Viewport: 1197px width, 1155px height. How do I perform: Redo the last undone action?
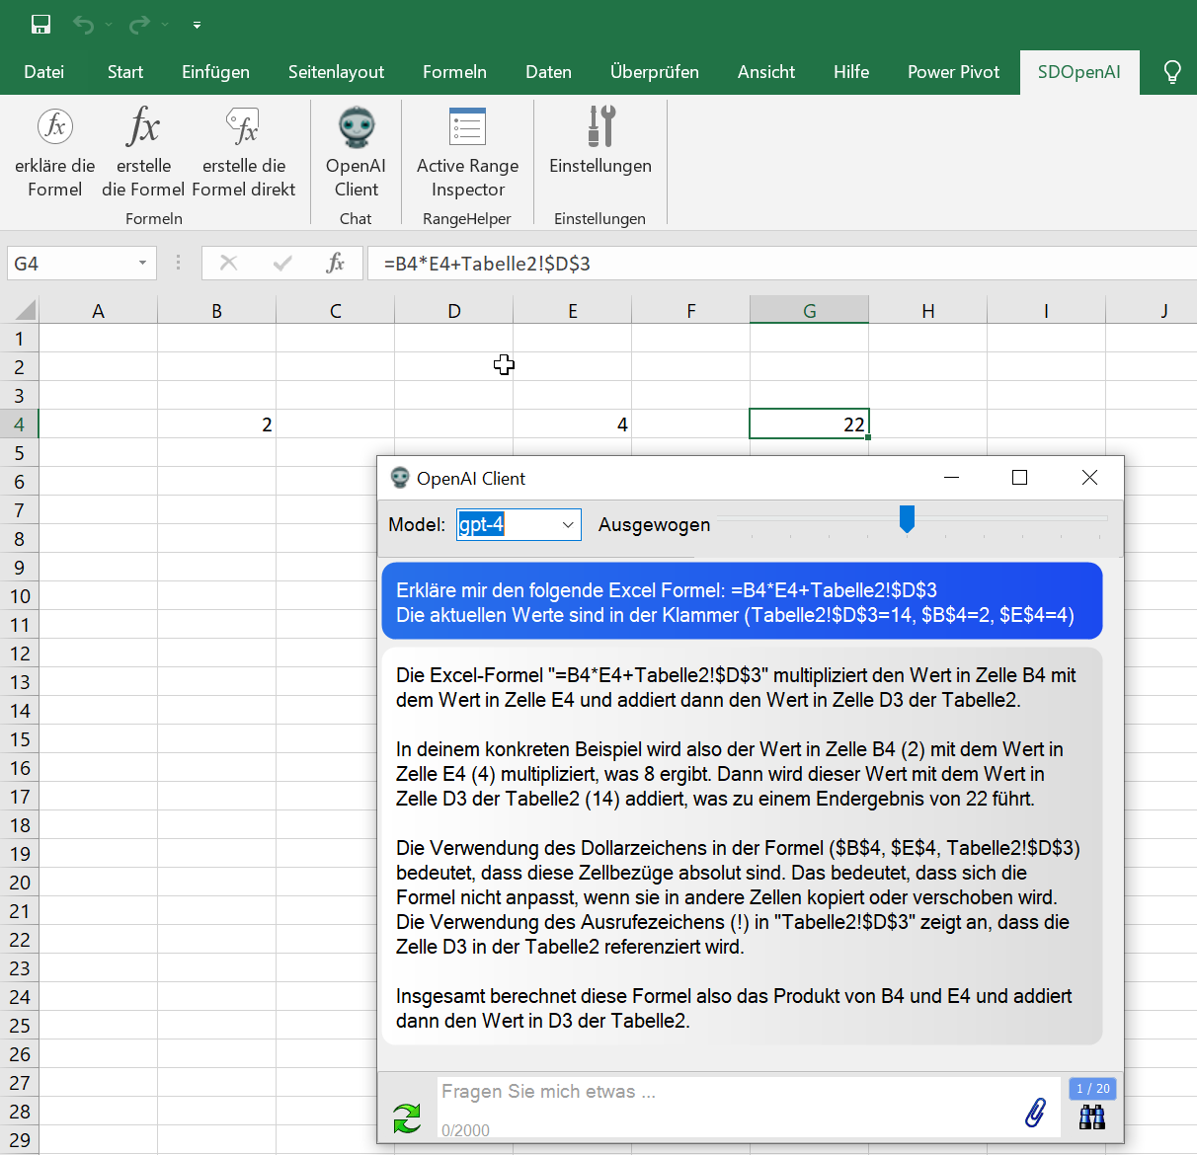(x=139, y=24)
